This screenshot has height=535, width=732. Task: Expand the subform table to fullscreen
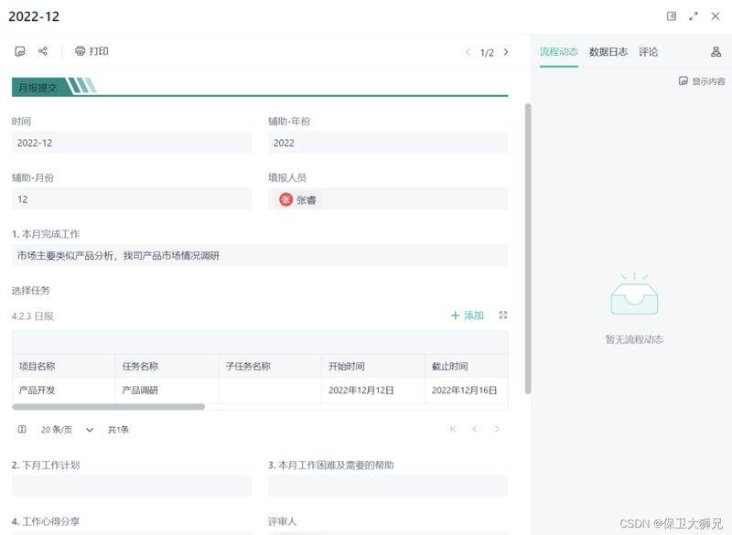[x=502, y=316]
